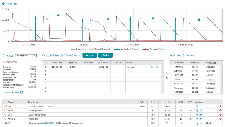This screenshot has width=225, height=127.
Task: Toggle the CDC source checkmark
Action: (x=5, y=106)
